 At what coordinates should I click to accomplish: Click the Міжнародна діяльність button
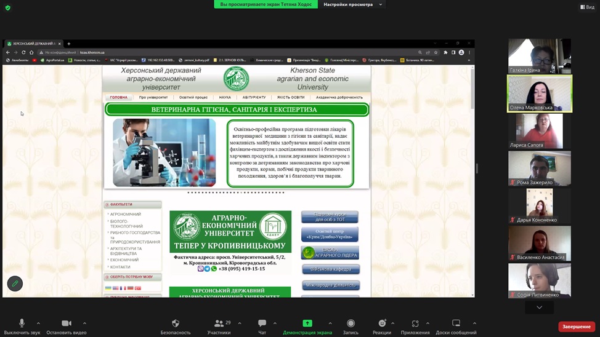(331, 285)
